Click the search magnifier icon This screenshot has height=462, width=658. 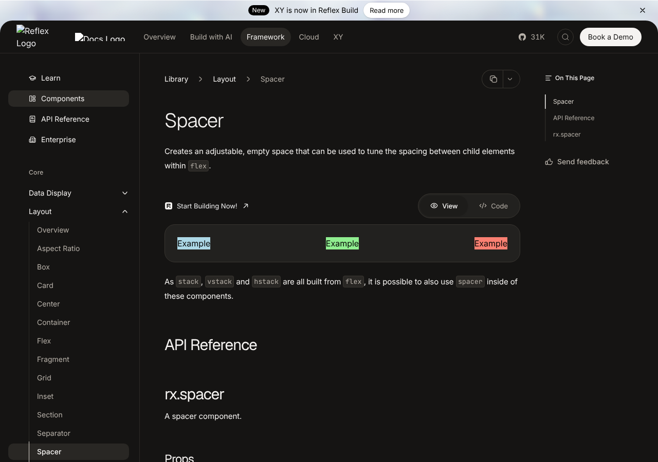[x=565, y=37]
